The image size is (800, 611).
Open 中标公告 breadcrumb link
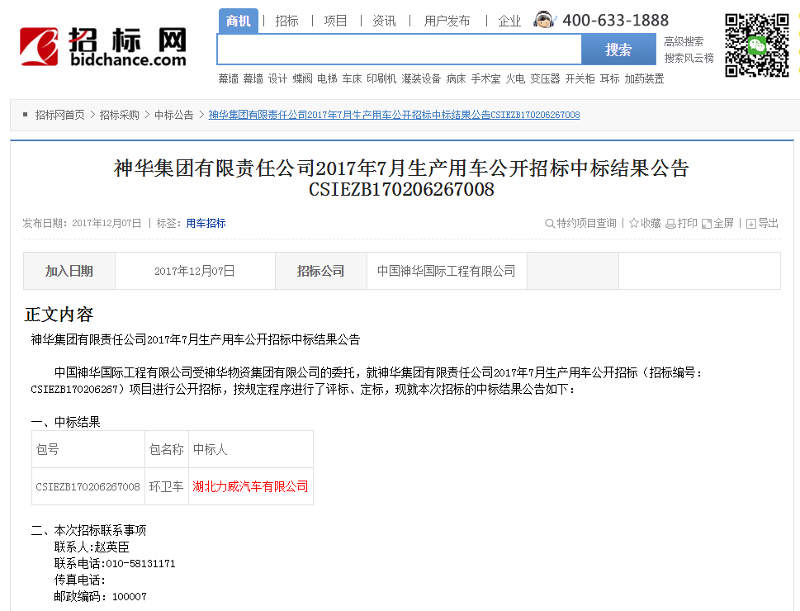[174, 115]
